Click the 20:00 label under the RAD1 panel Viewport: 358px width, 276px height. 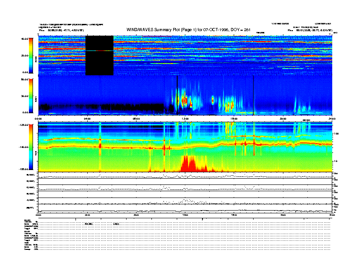coord(283,119)
